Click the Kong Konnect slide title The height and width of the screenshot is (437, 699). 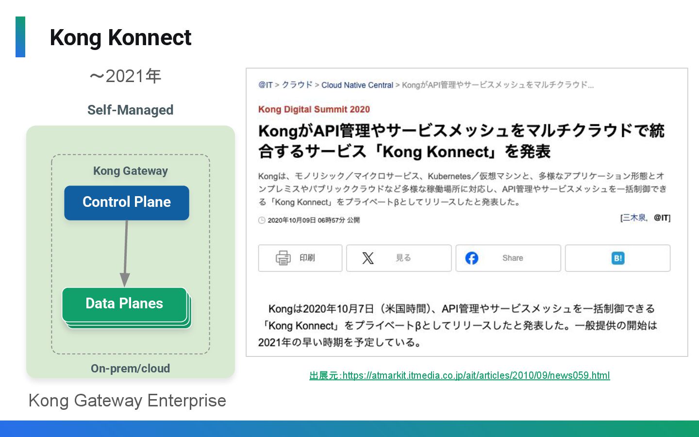(x=120, y=37)
